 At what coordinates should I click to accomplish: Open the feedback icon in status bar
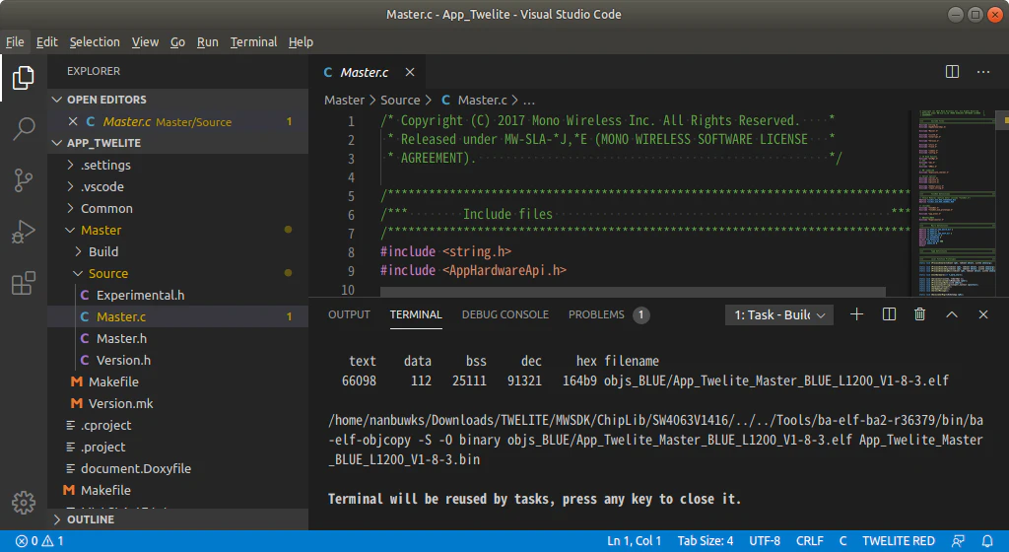point(958,541)
